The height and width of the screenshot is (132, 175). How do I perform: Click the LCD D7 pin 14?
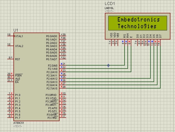[x=160, y=42]
